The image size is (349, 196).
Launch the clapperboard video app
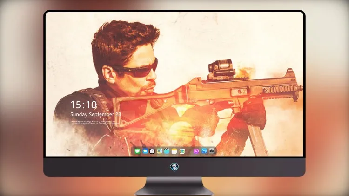167,151
